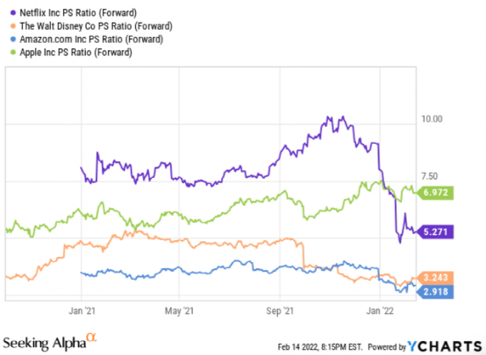Click the blue 2.918 value tag
The image size is (486, 355).
pos(435,292)
